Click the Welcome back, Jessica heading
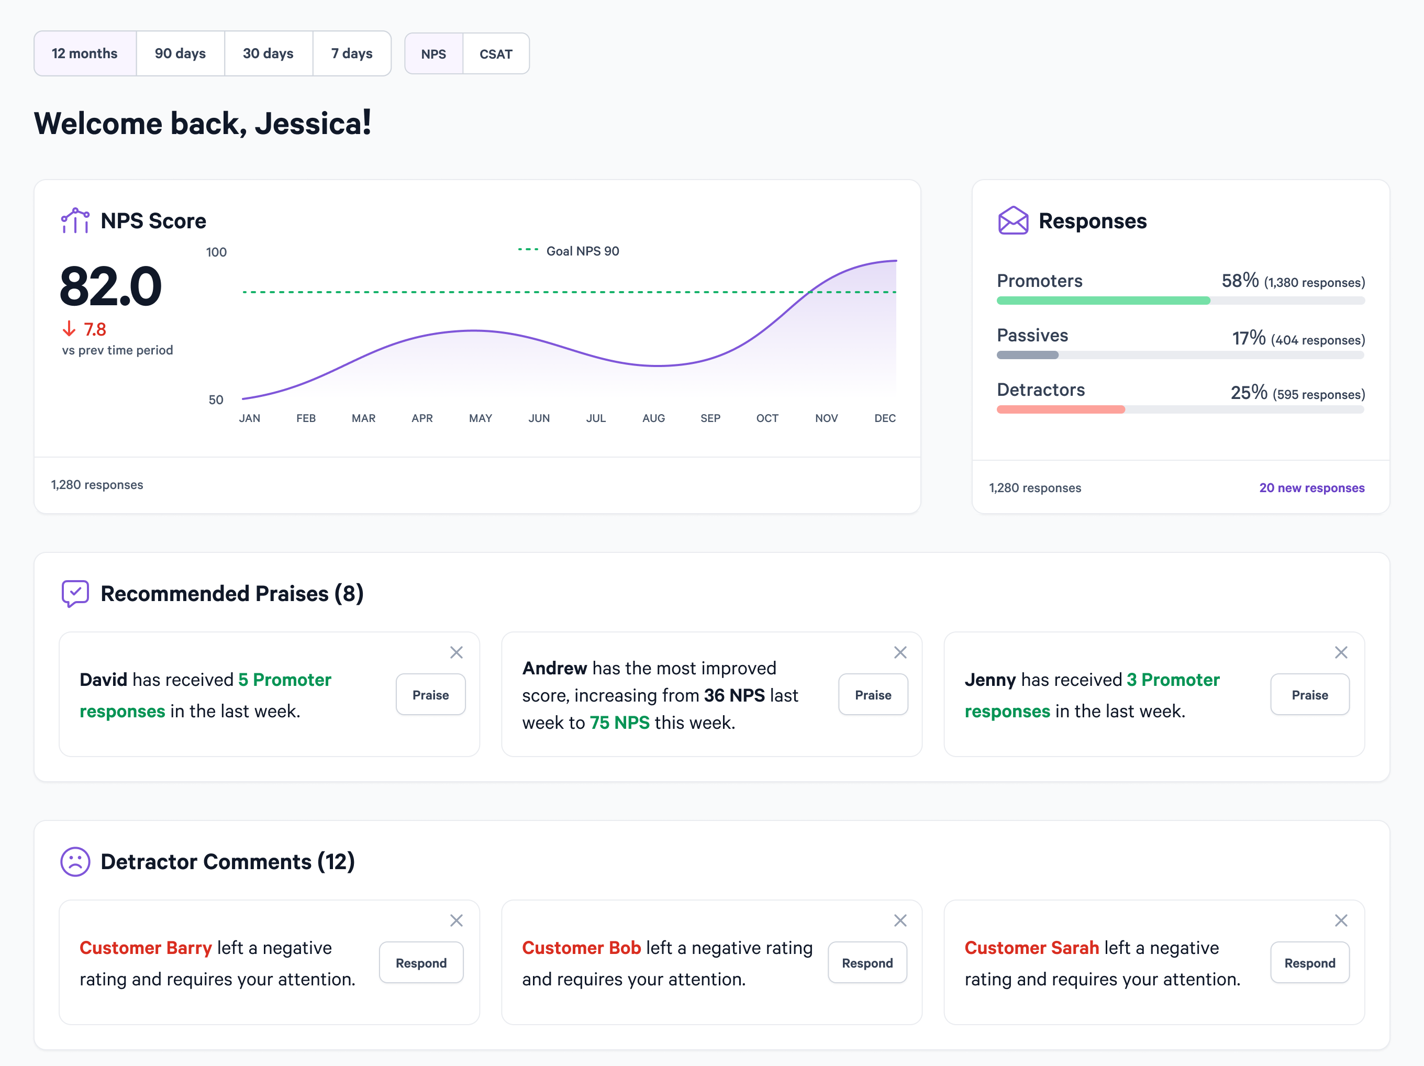Viewport: 1424px width, 1066px height. (203, 123)
